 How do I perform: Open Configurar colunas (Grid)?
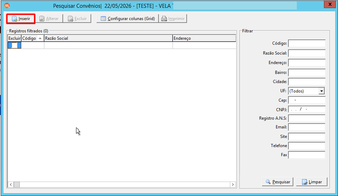tap(127, 19)
